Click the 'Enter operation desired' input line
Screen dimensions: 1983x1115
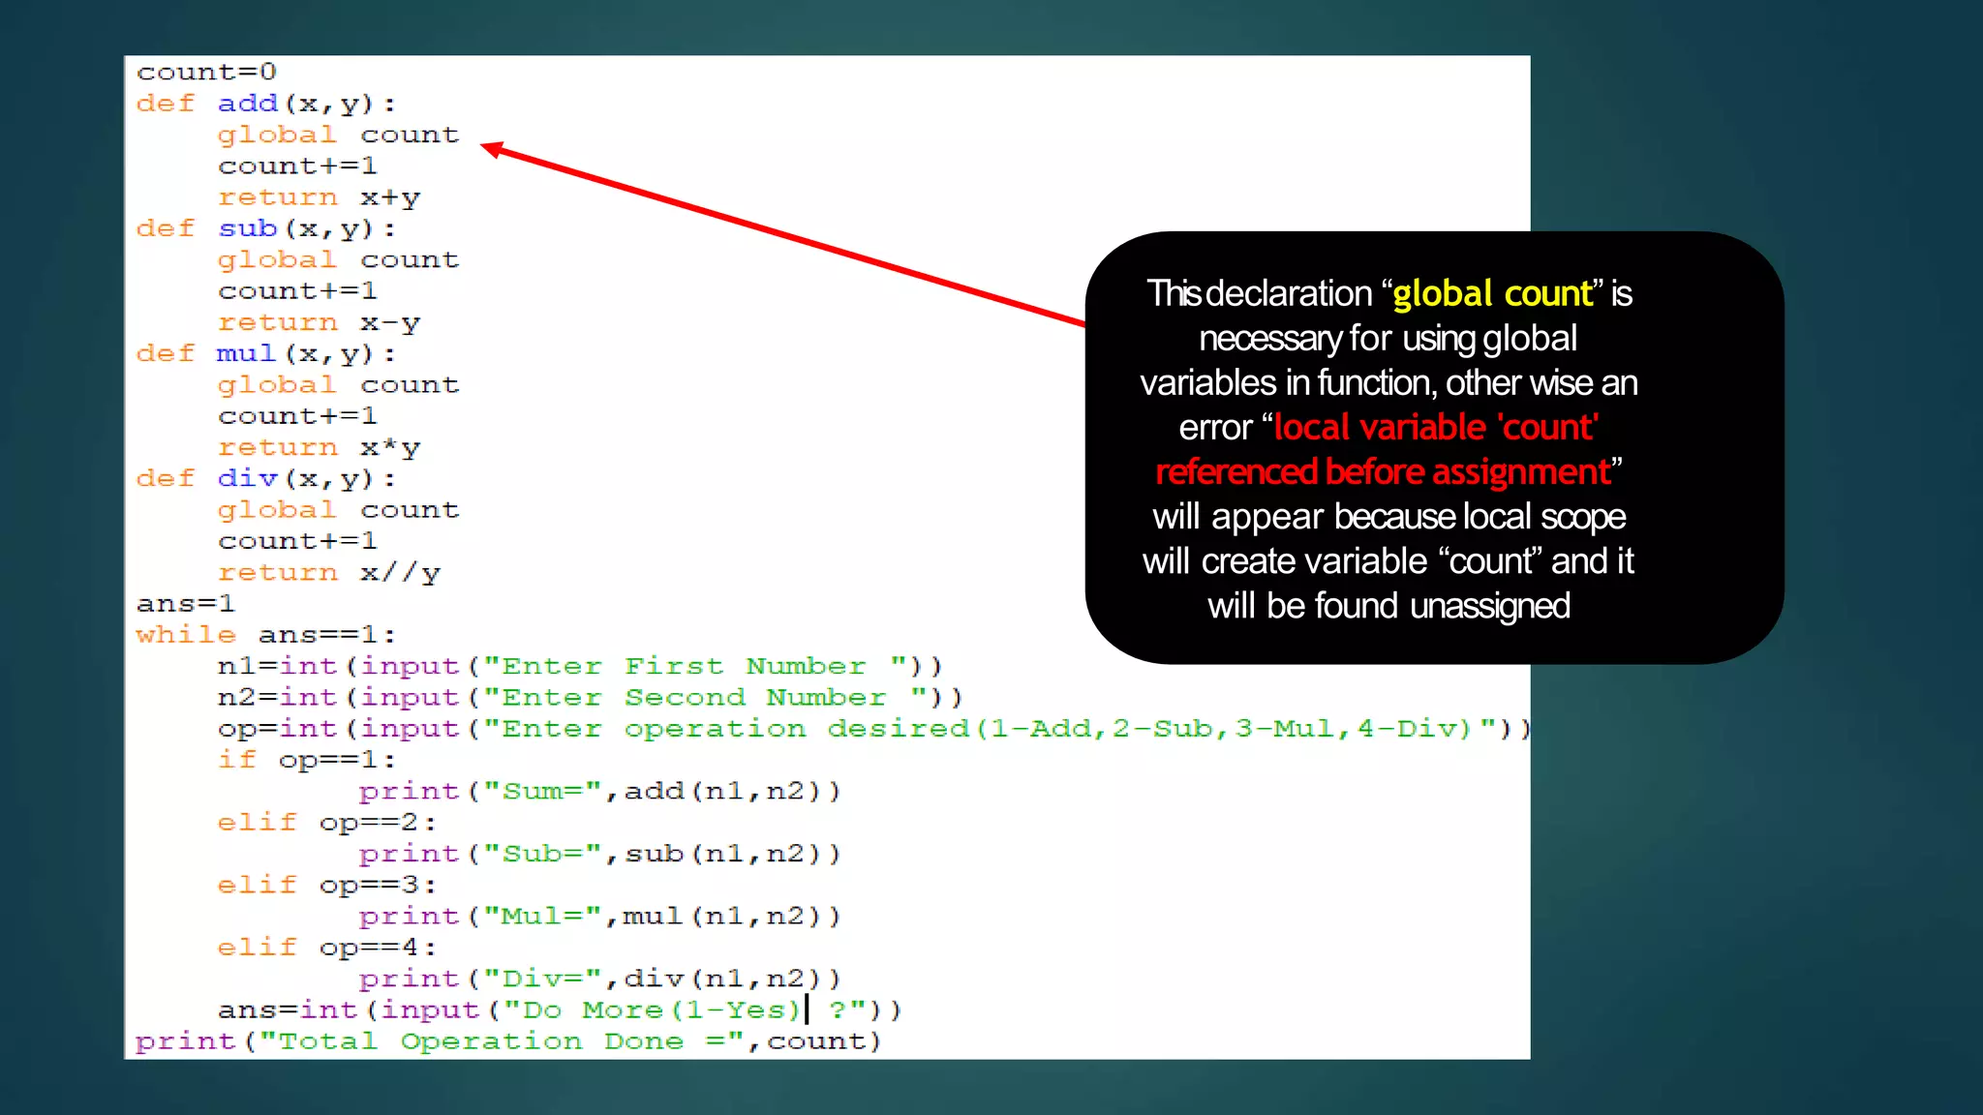pos(873,729)
